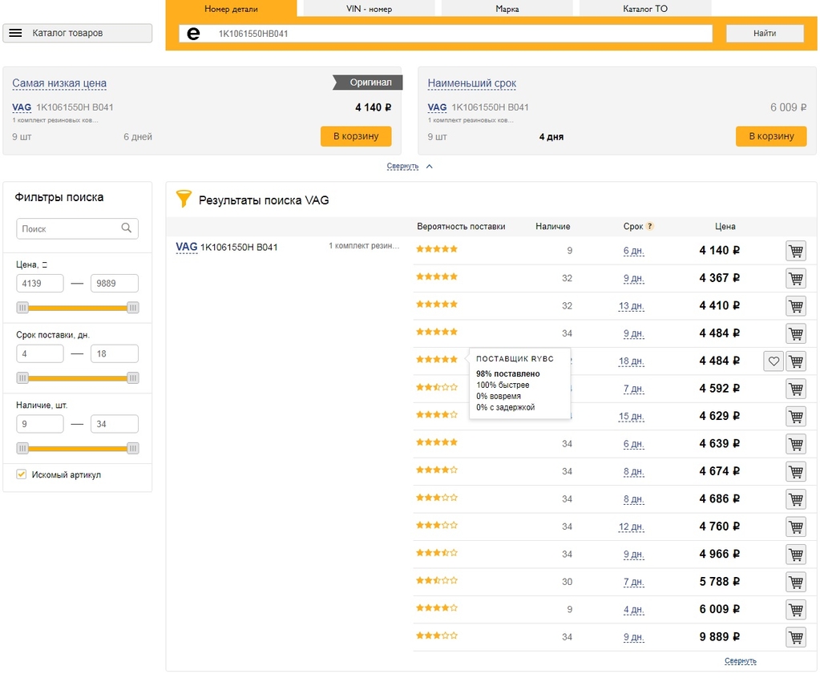Click the minimum stock field showing 9
Image resolution: width=820 pixels, height=694 pixels.
[x=40, y=424]
